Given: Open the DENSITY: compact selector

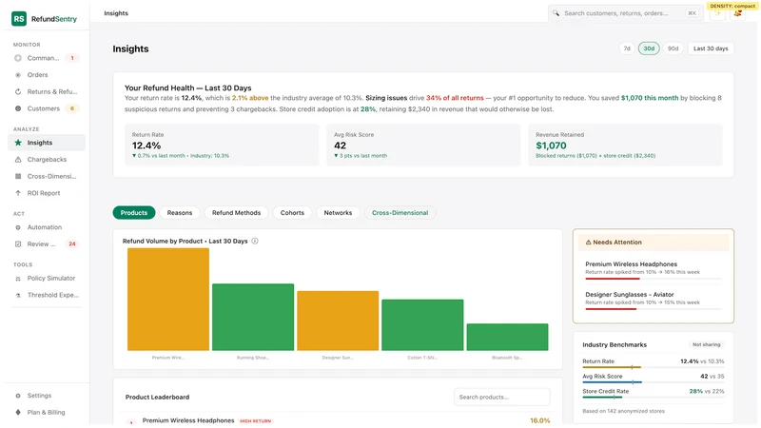Looking at the screenshot, I should (x=732, y=6).
